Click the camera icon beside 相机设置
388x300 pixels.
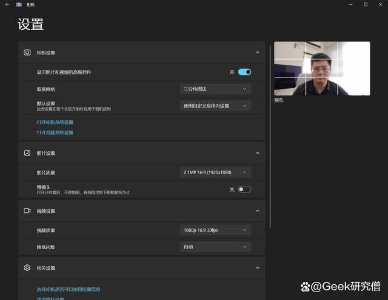click(x=27, y=53)
